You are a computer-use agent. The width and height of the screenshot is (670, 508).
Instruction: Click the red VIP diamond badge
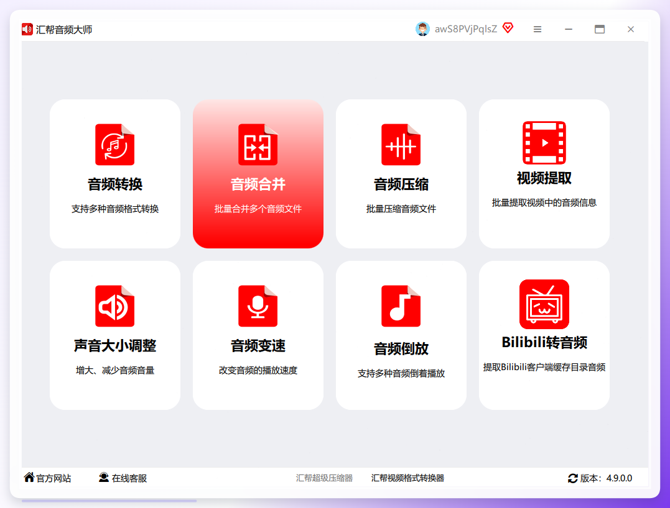[x=508, y=28]
